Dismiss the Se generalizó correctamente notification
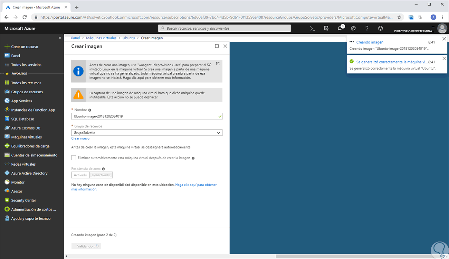 444,59
